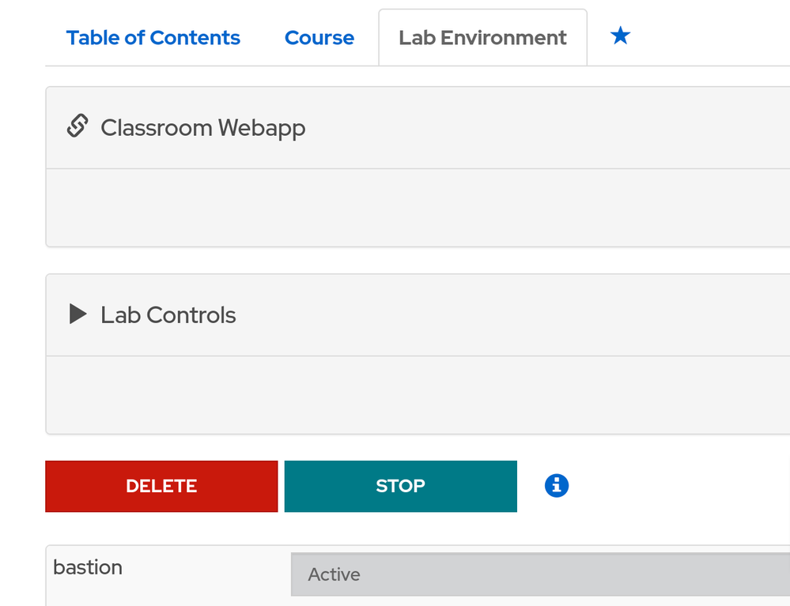
Task: Click the Classroom Webapp heading text
Action: 203,128
